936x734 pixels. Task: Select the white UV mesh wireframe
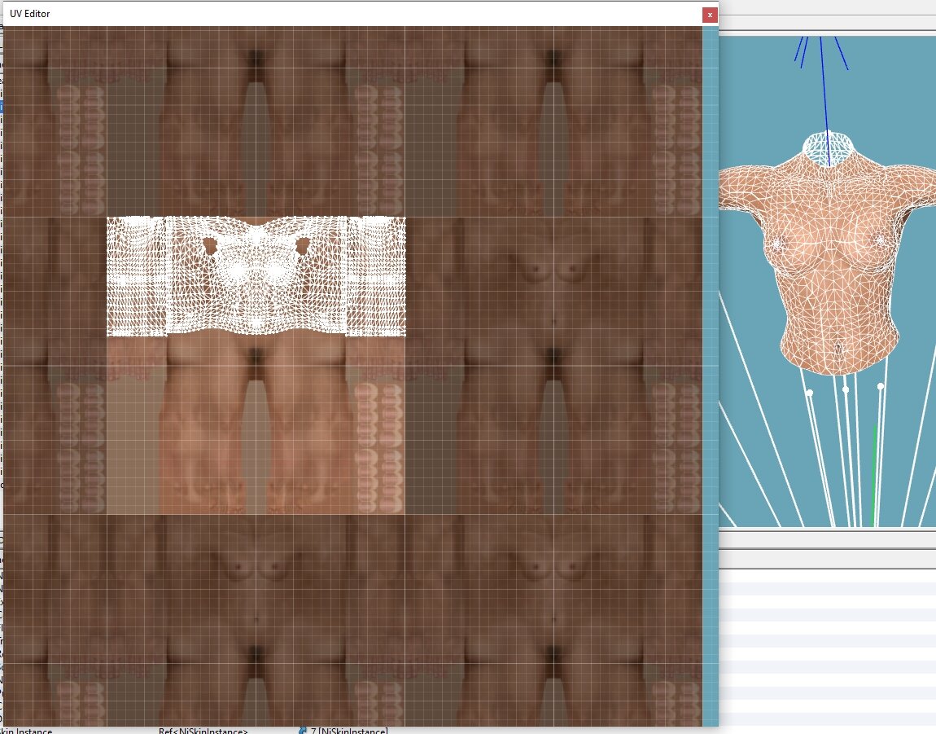coord(256,276)
